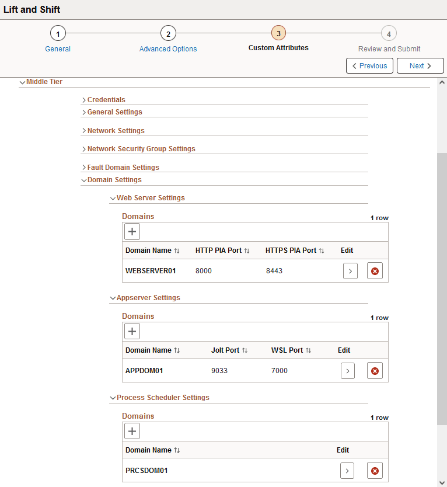
Task: Click the scrollbar up arrow
Action: pos(442,82)
